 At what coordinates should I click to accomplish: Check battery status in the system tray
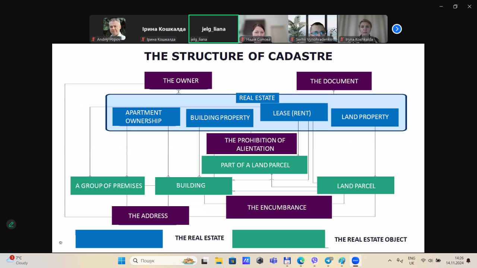point(438,261)
